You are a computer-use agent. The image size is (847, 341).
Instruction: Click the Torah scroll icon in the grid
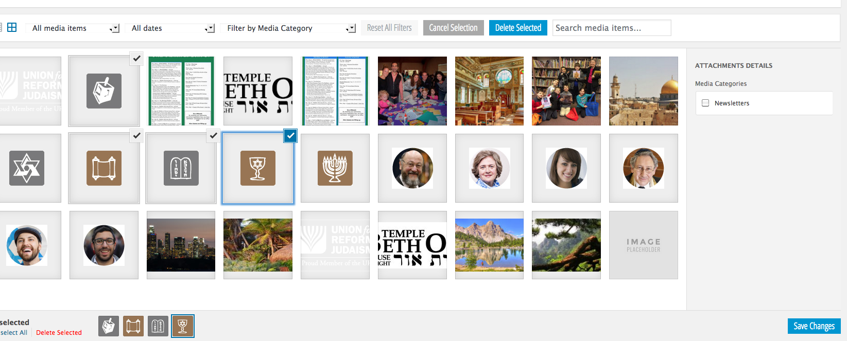coord(103,168)
